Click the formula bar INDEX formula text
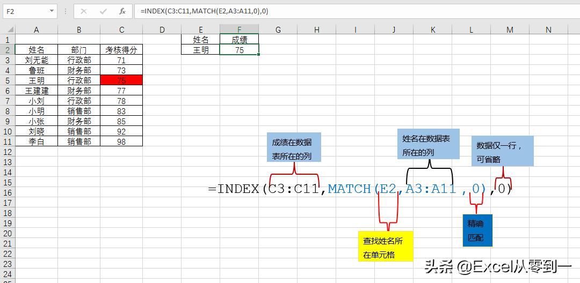 [x=205, y=11]
